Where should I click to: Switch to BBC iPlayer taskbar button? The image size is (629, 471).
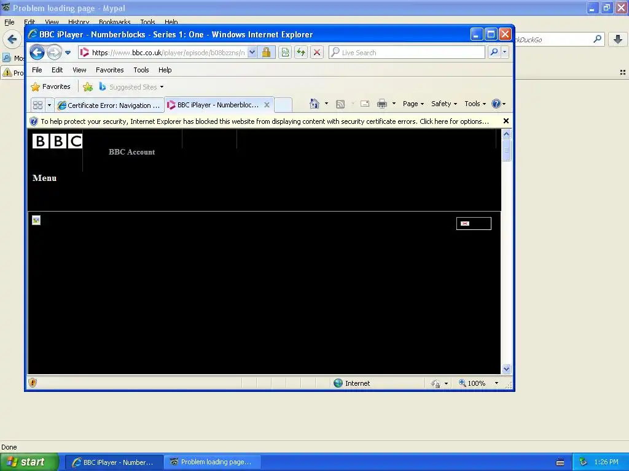click(x=114, y=462)
